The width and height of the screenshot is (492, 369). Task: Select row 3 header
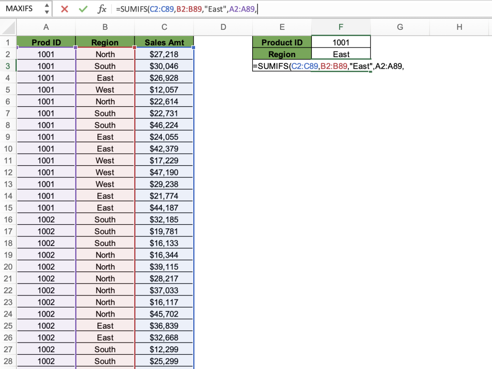tap(7, 66)
